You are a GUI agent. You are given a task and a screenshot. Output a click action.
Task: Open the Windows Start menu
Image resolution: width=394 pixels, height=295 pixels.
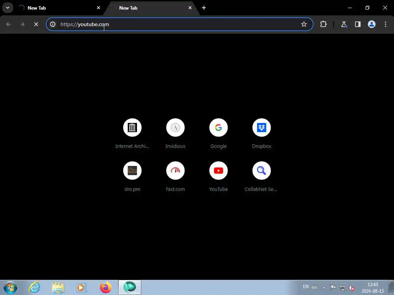(10, 287)
